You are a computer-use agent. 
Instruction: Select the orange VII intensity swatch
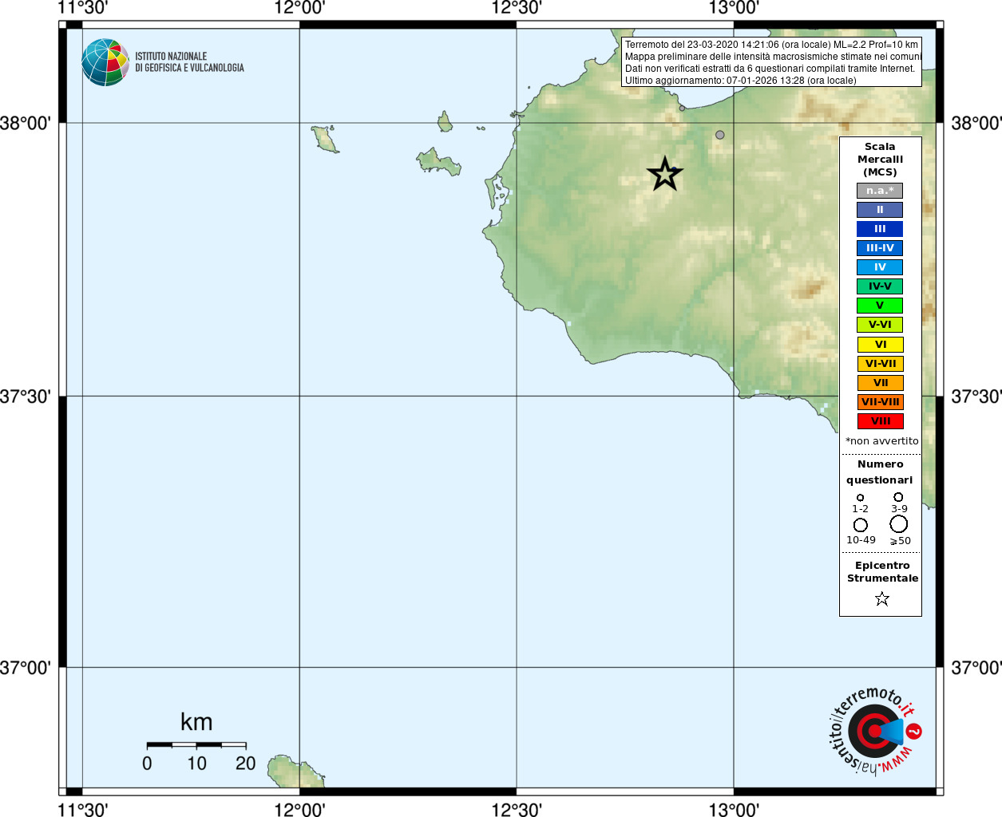point(881,383)
